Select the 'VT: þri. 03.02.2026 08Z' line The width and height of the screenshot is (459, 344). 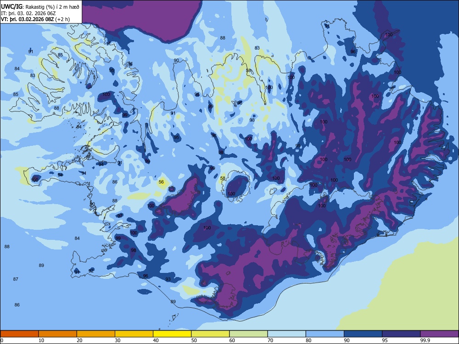tap(28, 19)
